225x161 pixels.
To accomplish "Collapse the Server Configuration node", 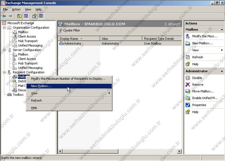I will 4,50.
